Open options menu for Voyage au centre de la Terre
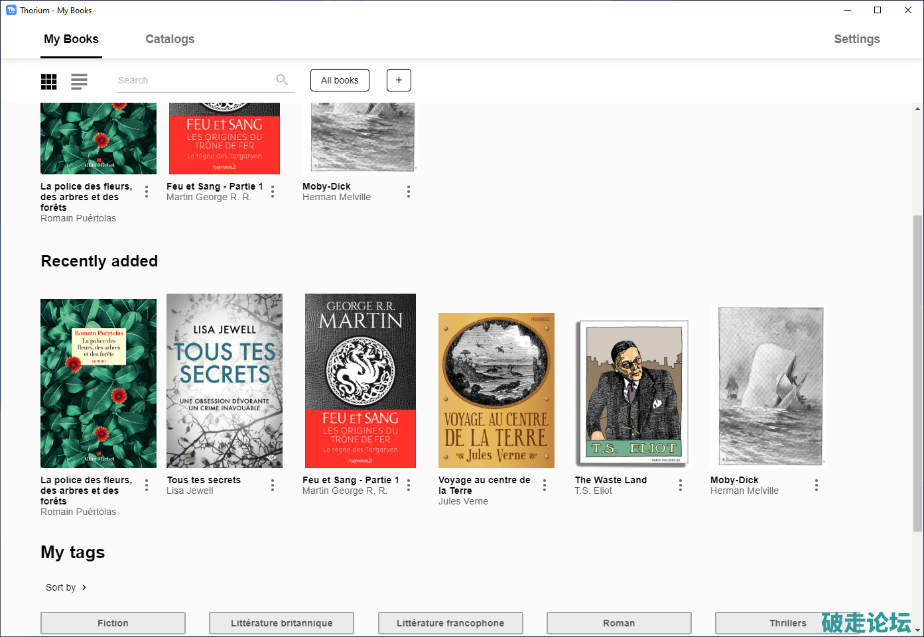Image resolution: width=924 pixels, height=637 pixels. pos(545,486)
